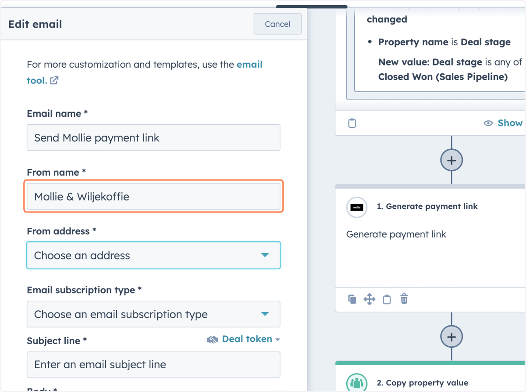Open the Deal token dropdown

tap(251, 339)
